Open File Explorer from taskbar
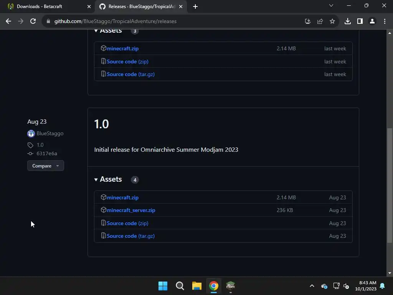 click(197, 286)
